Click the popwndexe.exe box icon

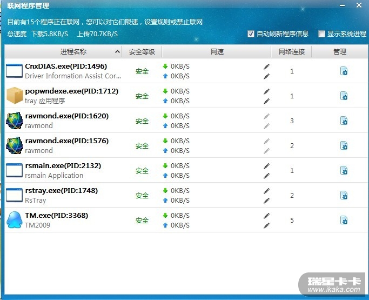pos(15,95)
